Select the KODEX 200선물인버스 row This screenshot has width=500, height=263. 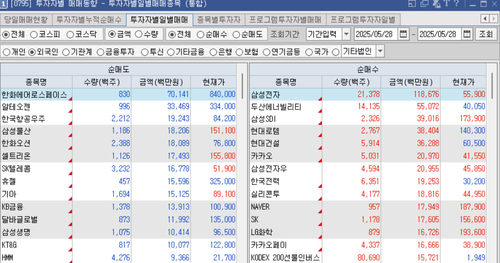coord(368,258)
